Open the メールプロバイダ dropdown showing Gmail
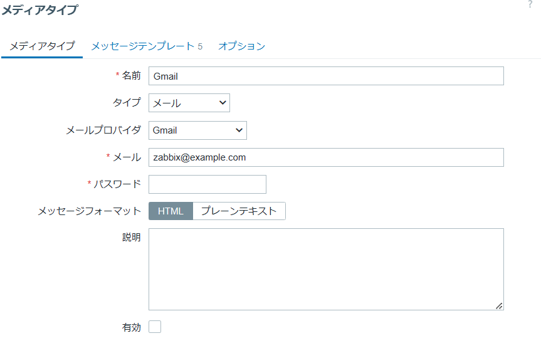This screenshot has height=348, width=541. tap(197, 130)
